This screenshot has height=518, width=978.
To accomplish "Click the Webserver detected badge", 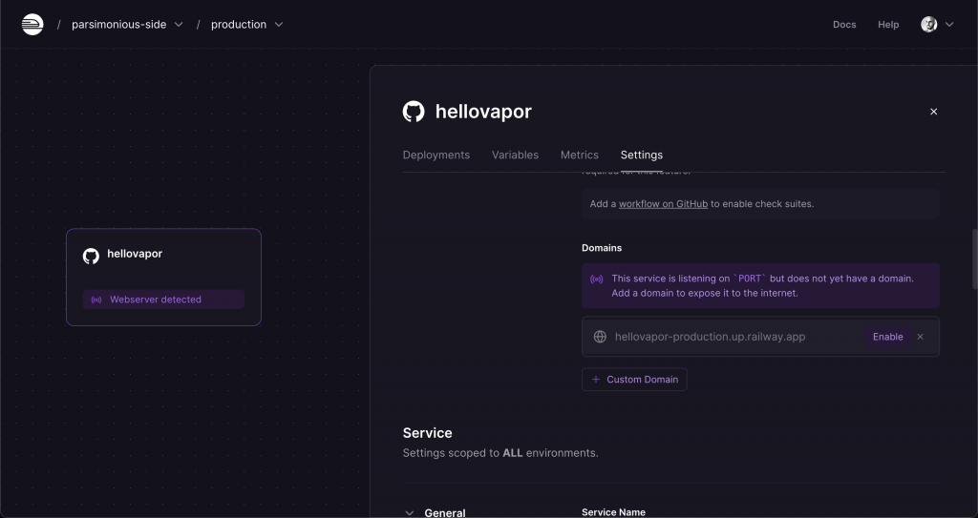I will [163, 300].
